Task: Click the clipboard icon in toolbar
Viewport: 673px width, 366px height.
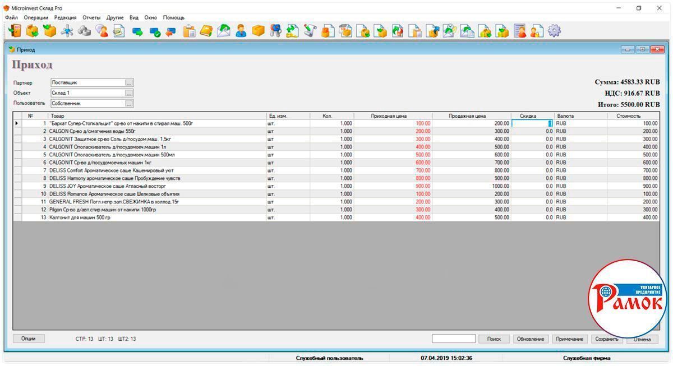Action: pos(189,31)
